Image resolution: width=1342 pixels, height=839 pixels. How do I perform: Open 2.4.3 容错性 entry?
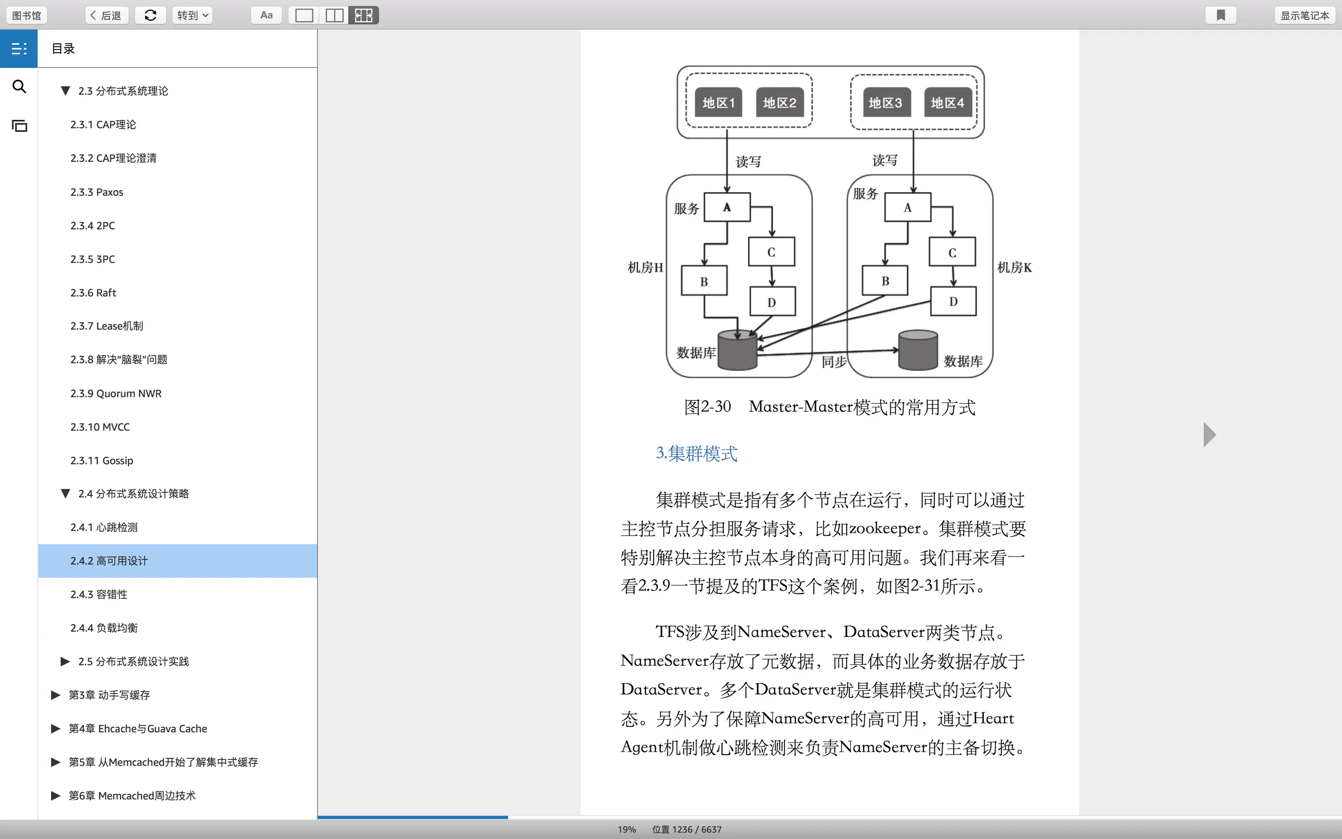[99, 594]
